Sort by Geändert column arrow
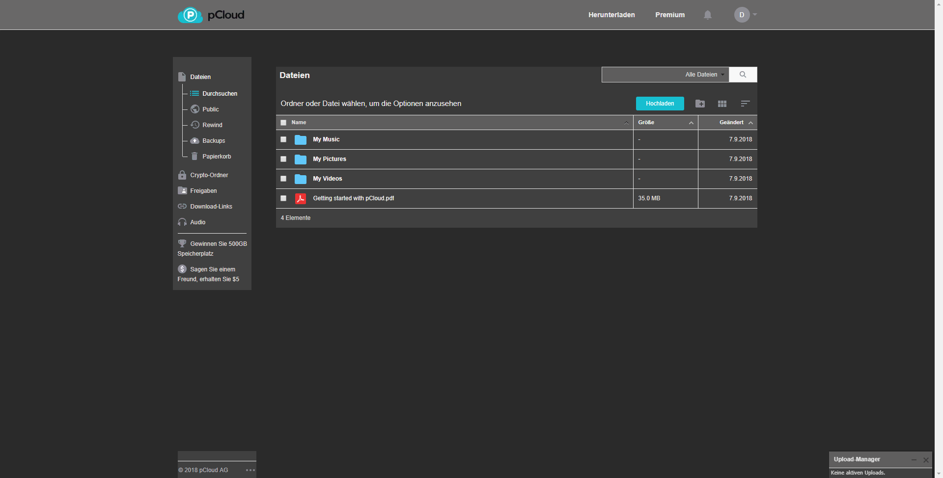The height and width of the screenshot is (478, 943). point(750,123)
